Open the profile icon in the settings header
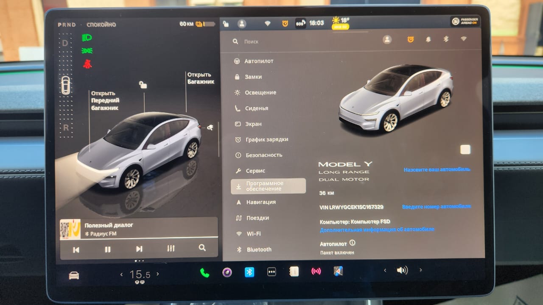Screen dimensions: 543x305 click(387, 39)
